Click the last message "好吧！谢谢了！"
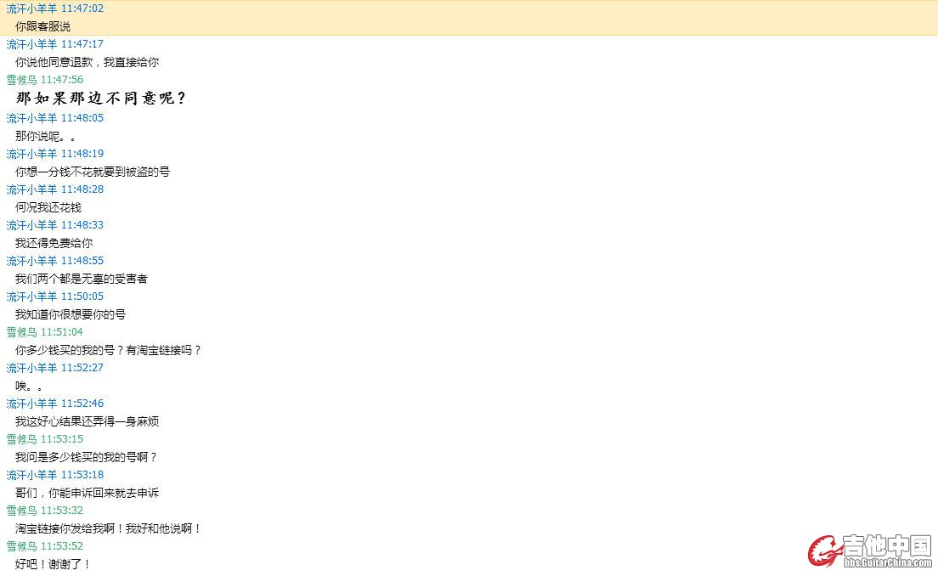This screenshot has height=576, width=938. [x=53, y=564]
